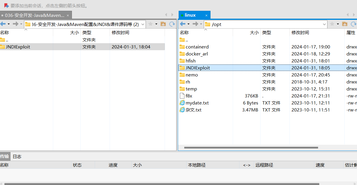Expand the local path address dropdown
This screenshot has height=185, width=357.
click(143, 24)
